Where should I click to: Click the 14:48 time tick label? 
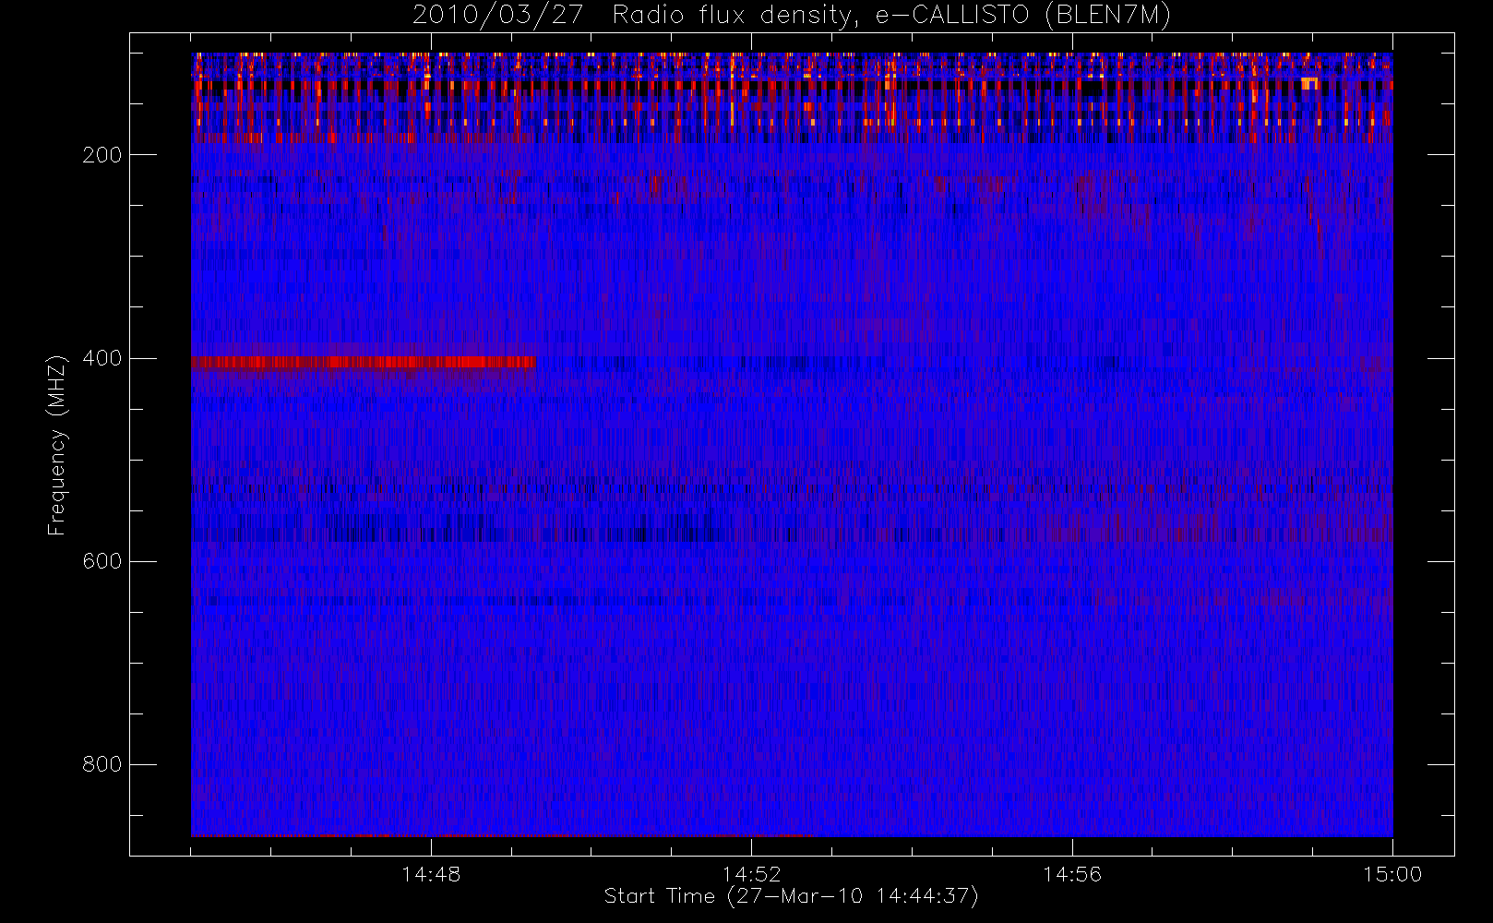coord(431,874)
